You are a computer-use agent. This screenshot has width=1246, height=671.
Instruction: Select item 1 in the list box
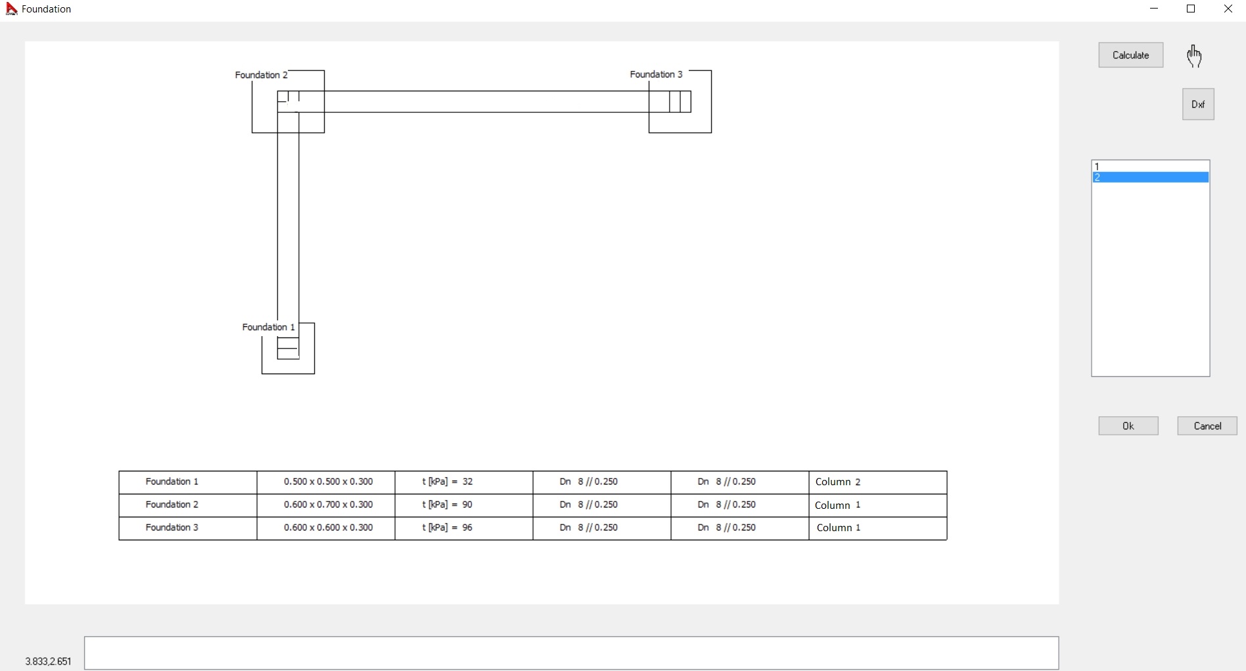click(x=1150, y=167)
